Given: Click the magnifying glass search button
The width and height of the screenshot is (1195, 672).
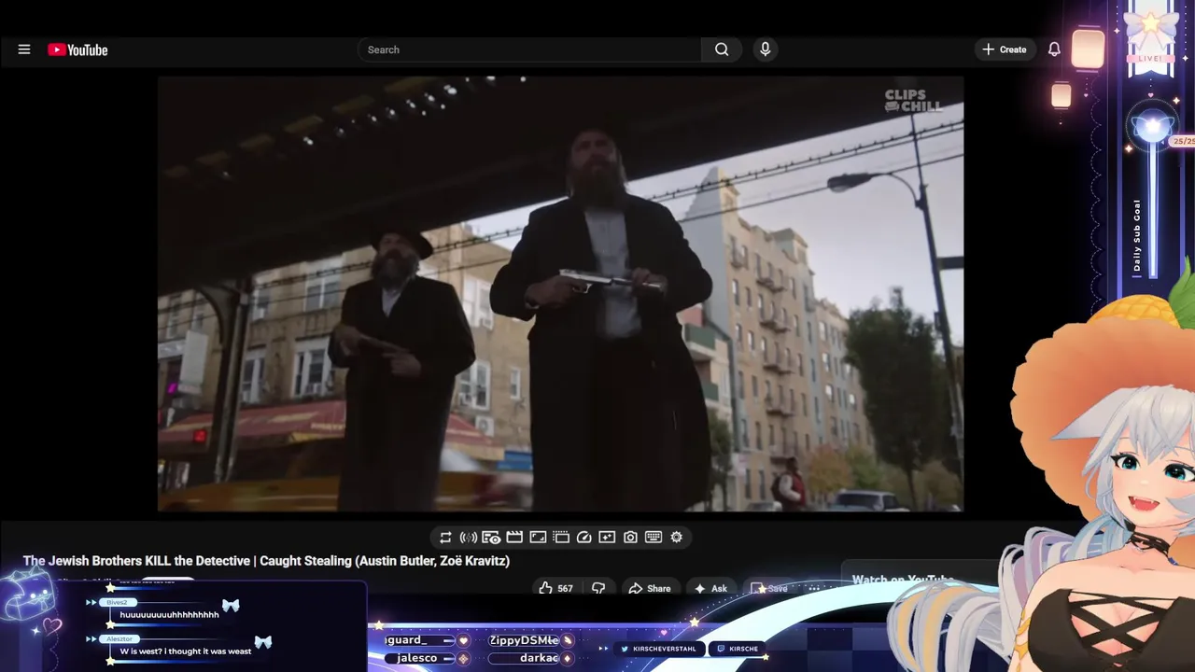Looking at the screenshot, I should pyautogui.click(x=722, y=49).
